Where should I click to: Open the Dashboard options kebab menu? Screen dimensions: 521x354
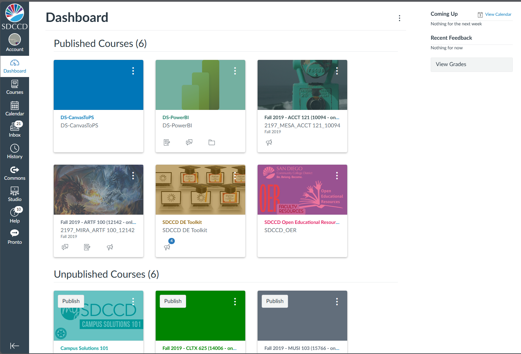point(399,18)
